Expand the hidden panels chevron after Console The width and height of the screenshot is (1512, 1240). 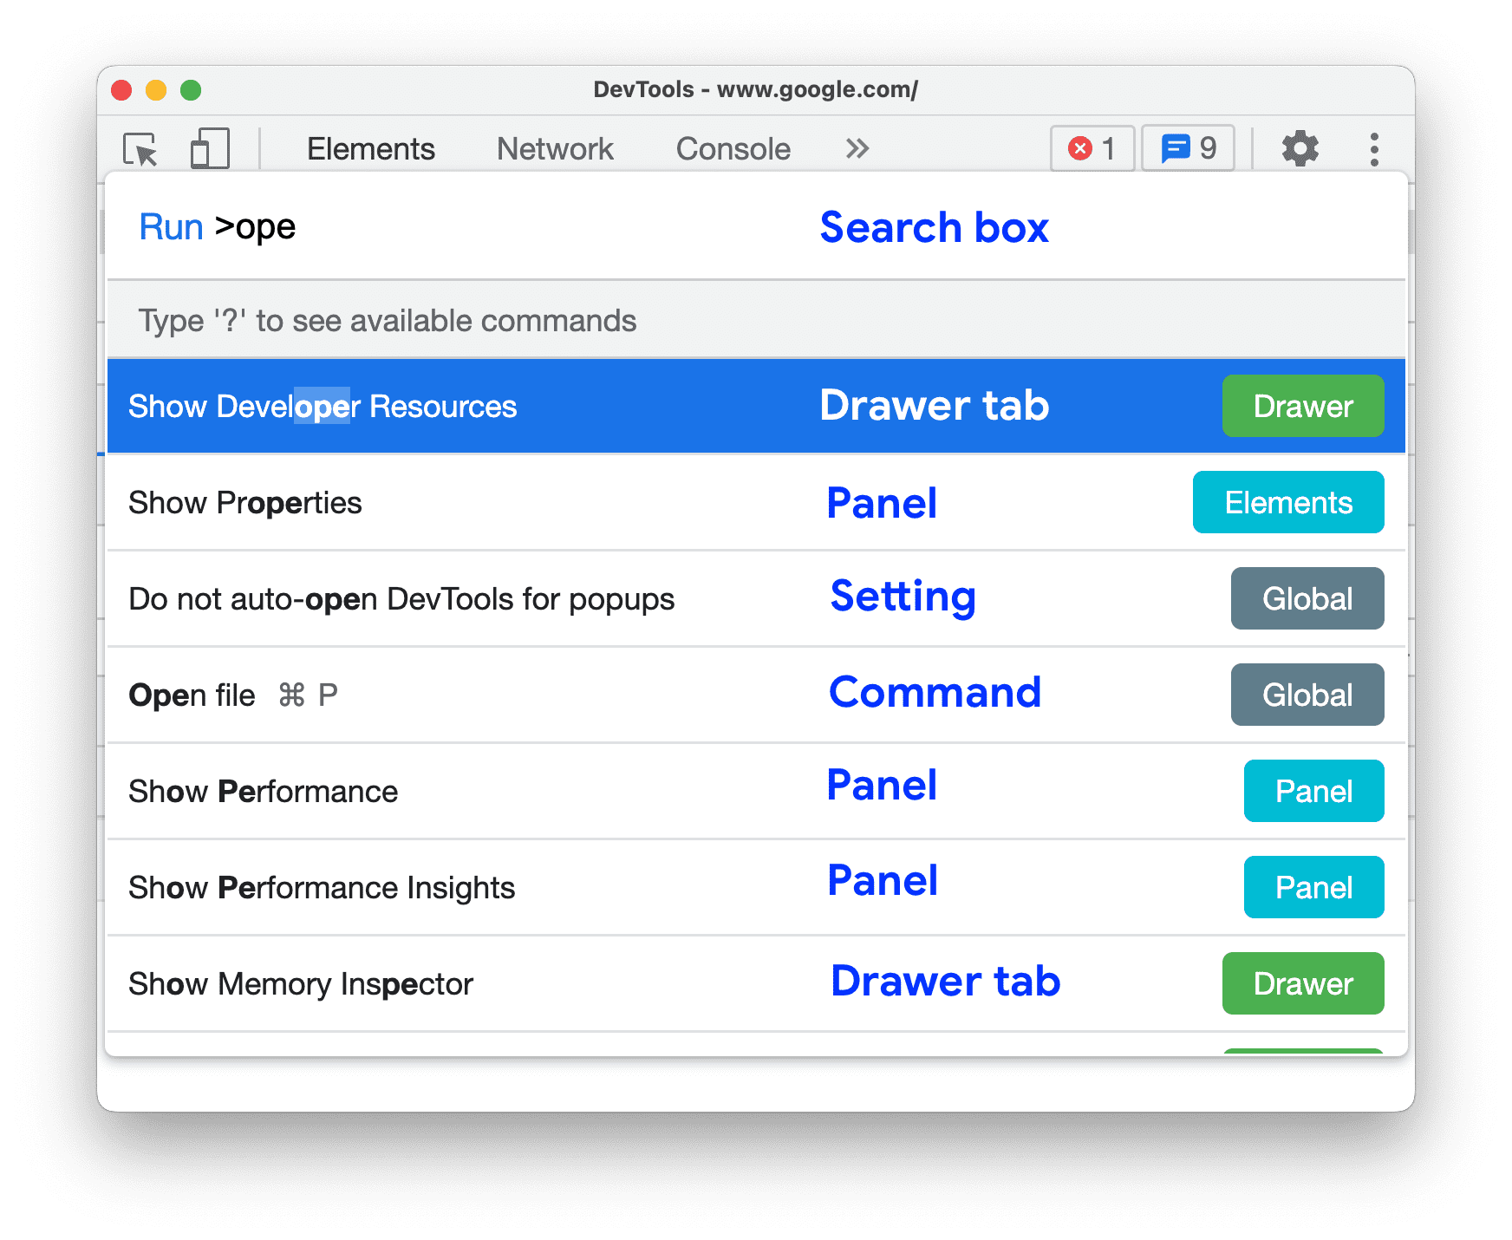click(856, 148)
